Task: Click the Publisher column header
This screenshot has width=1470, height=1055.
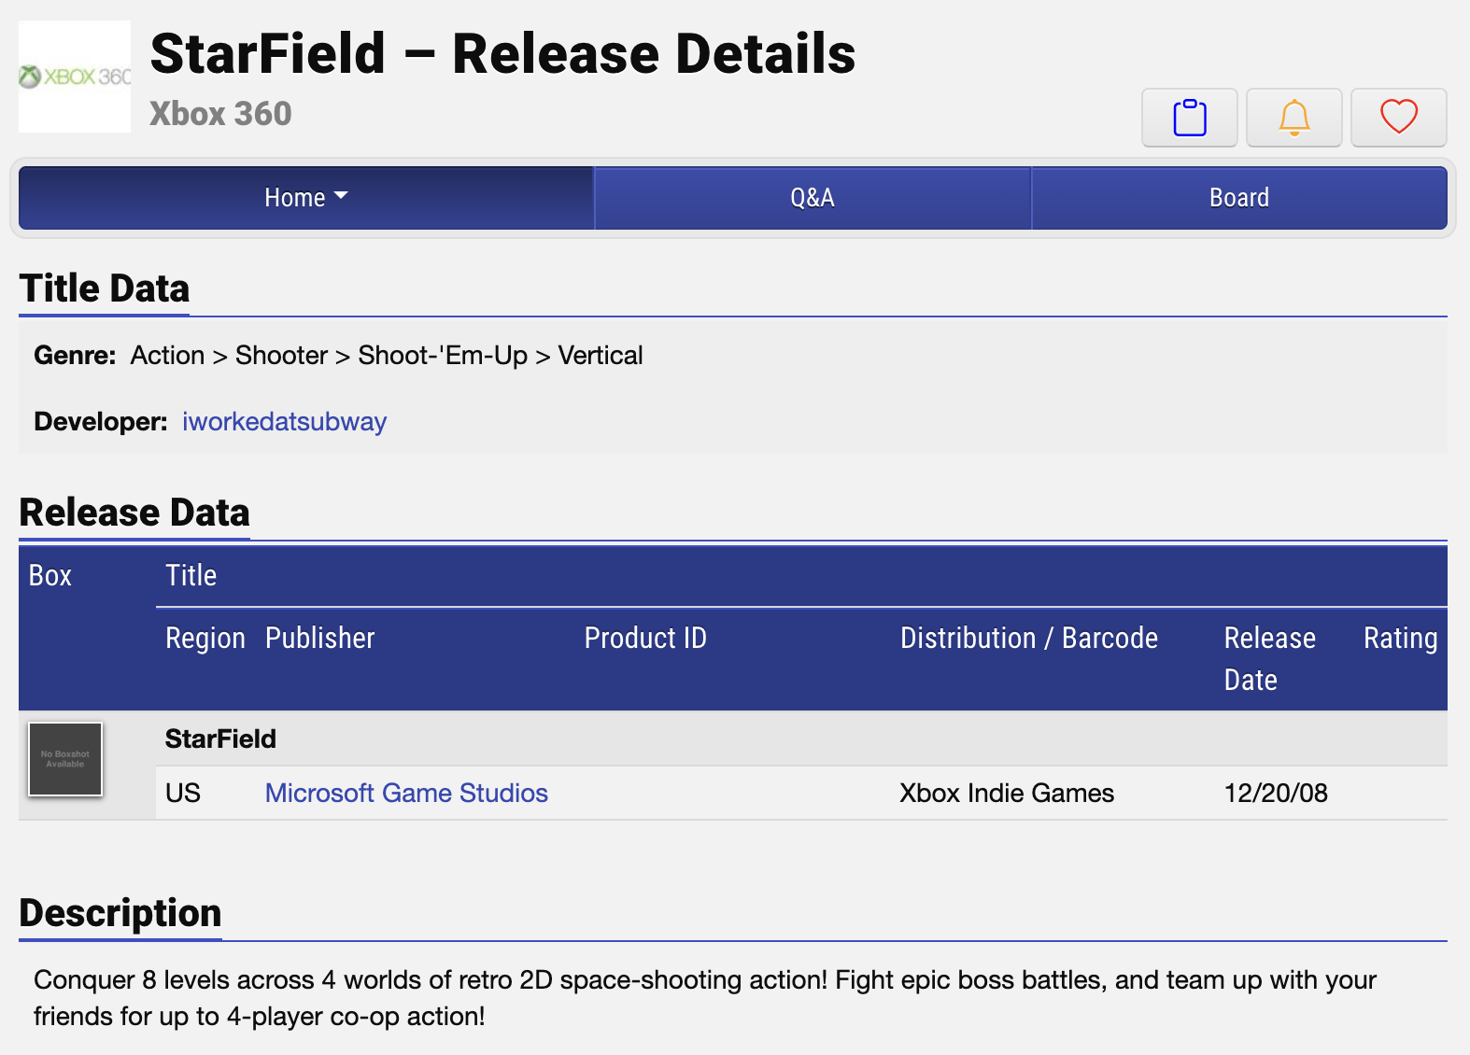Action: tap(320, 638)
